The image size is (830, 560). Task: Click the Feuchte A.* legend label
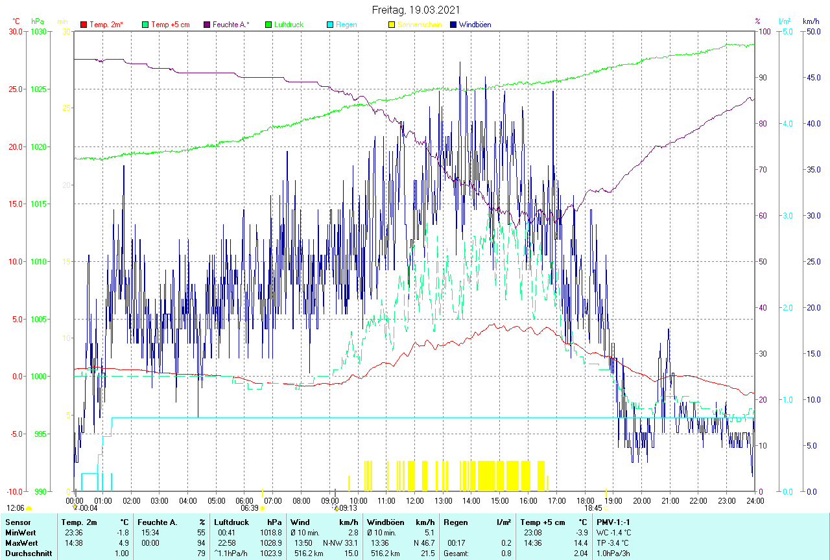(x=231, y=25)
